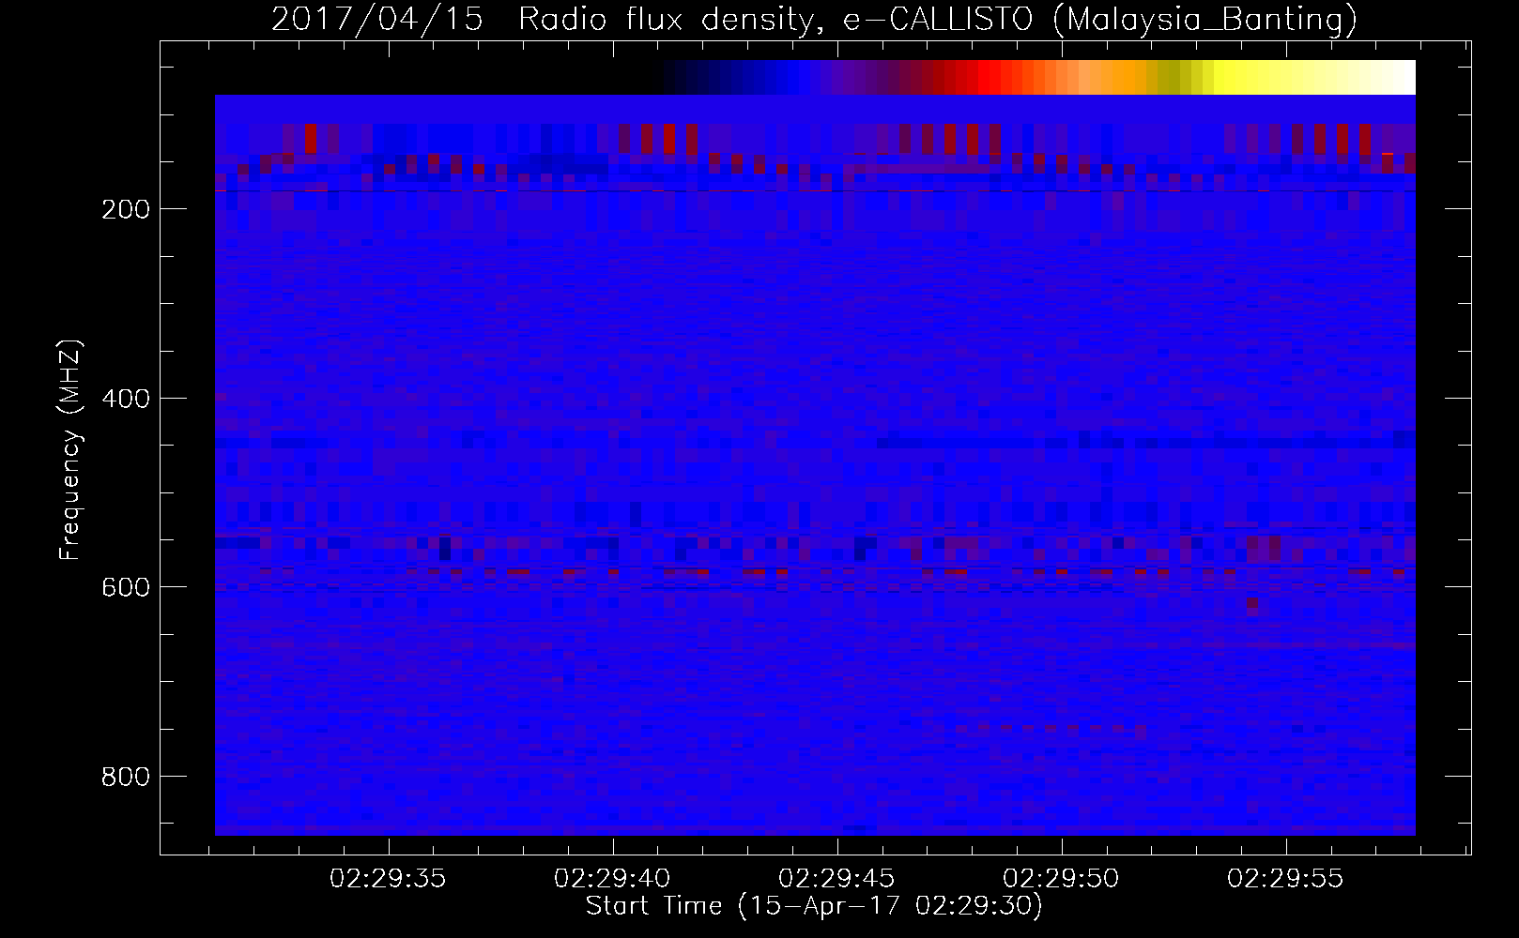This screenshot has width=1519, height=938.
Task: Click the 800 frequency tick label
Action: click(x=125, y=777)
